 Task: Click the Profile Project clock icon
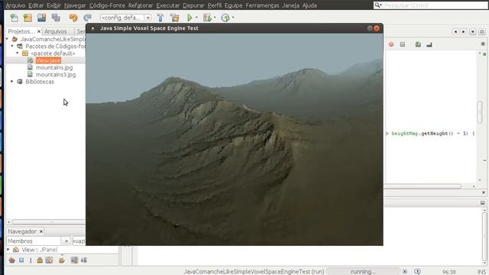point(225,18)
